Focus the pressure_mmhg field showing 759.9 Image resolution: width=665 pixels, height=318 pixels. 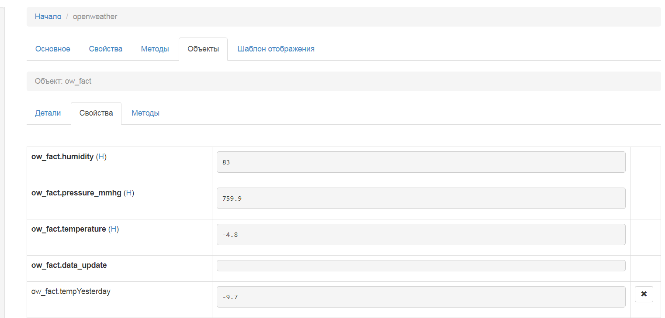coord(421,198)
